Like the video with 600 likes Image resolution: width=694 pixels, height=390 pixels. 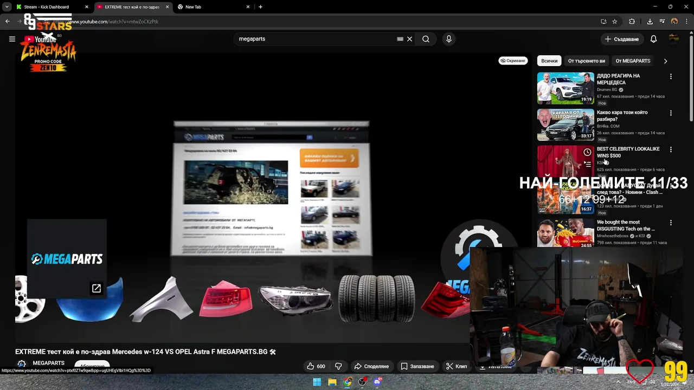(316, 366)
